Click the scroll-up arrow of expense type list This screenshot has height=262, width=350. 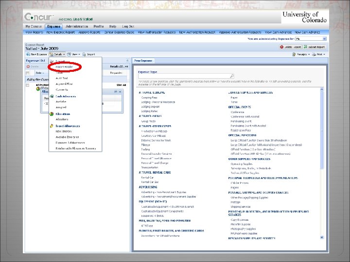322,90
